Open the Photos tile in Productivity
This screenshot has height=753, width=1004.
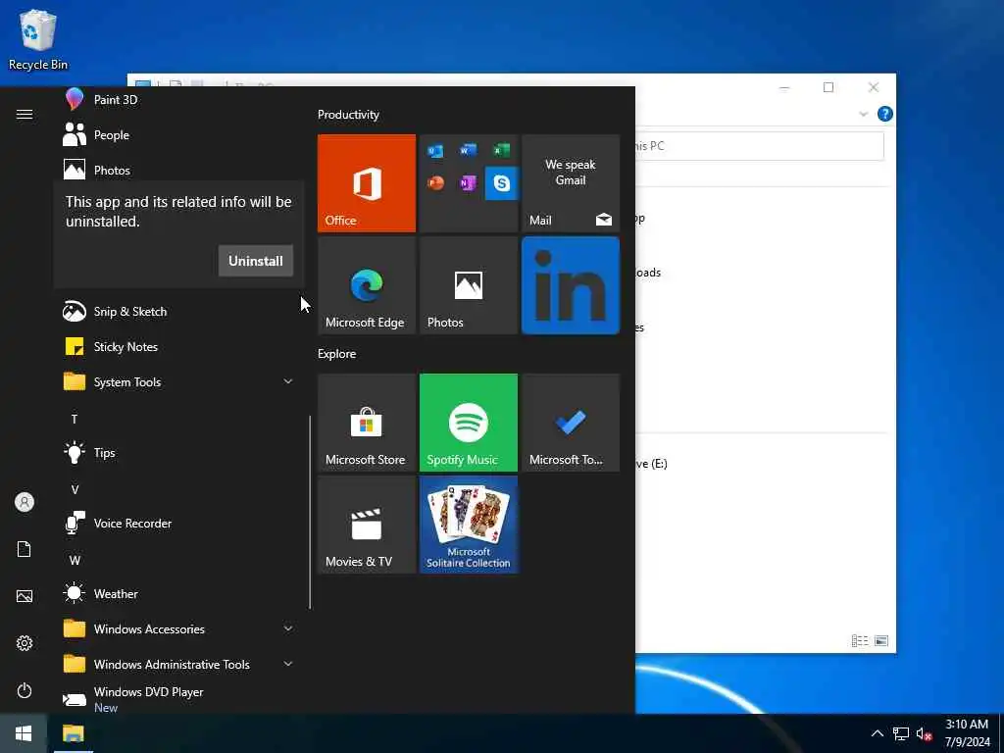(468, 285)
